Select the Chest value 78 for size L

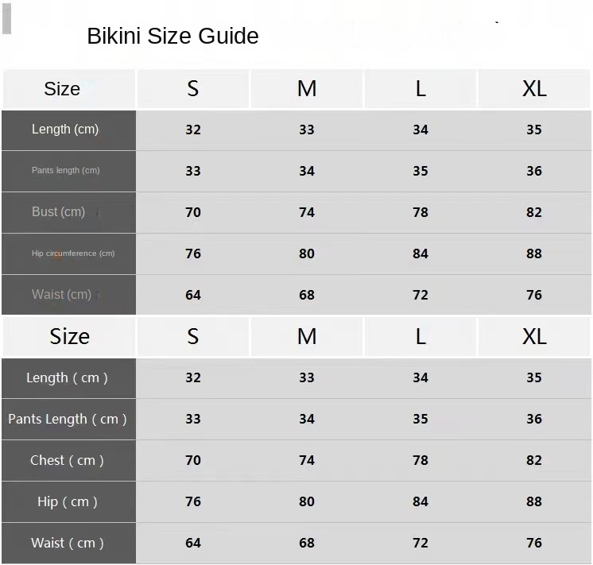(x=421, y=461)
